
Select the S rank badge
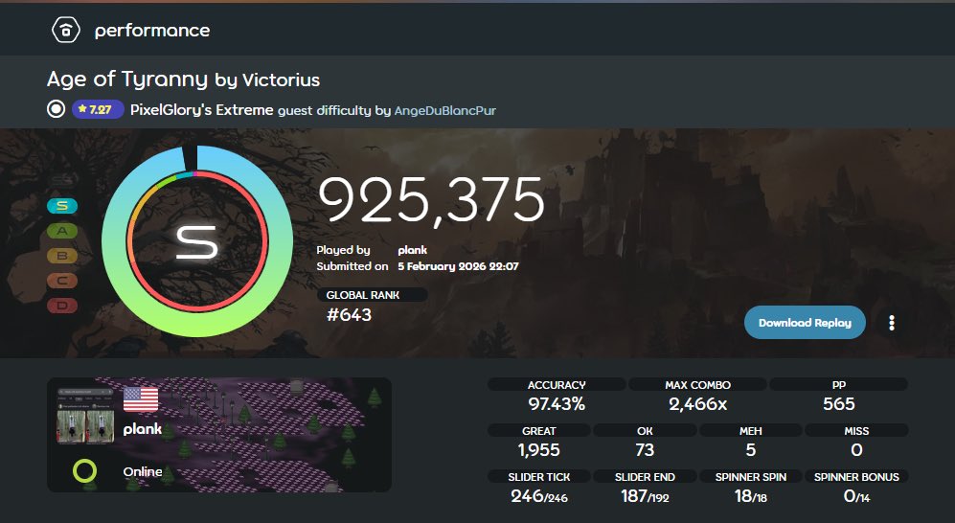coord(62,206)
